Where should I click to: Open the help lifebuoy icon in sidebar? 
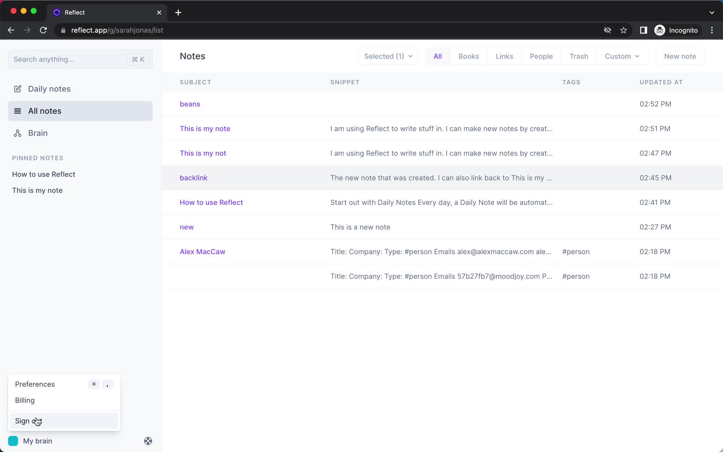[148, 441]
